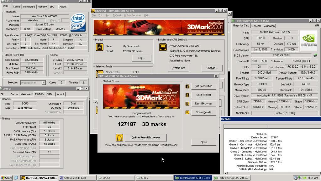Click the Driver Version field in GPU-Z
321x181 pixels.
click(285, 96)
